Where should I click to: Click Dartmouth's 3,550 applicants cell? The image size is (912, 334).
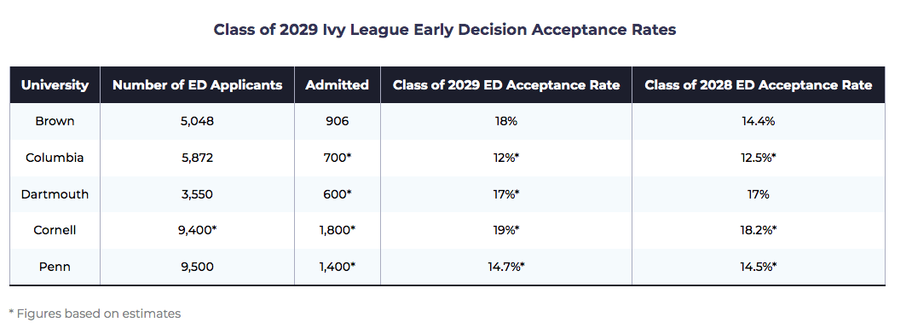pos(197,194)
